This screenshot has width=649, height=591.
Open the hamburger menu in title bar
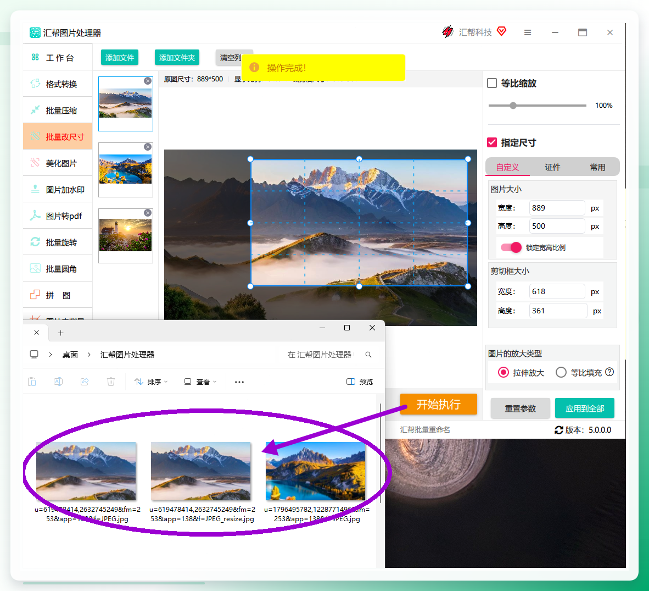click(x=527, y=32)
